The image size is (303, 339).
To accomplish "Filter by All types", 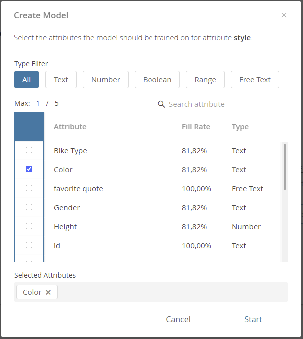I will point(26,80).
